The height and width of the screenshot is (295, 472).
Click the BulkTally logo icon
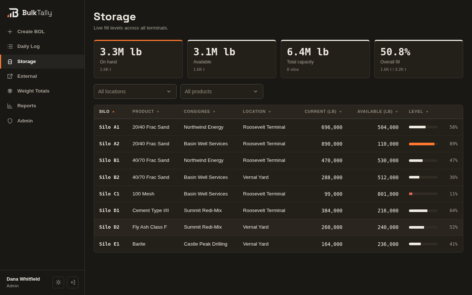tap(13, 13)
